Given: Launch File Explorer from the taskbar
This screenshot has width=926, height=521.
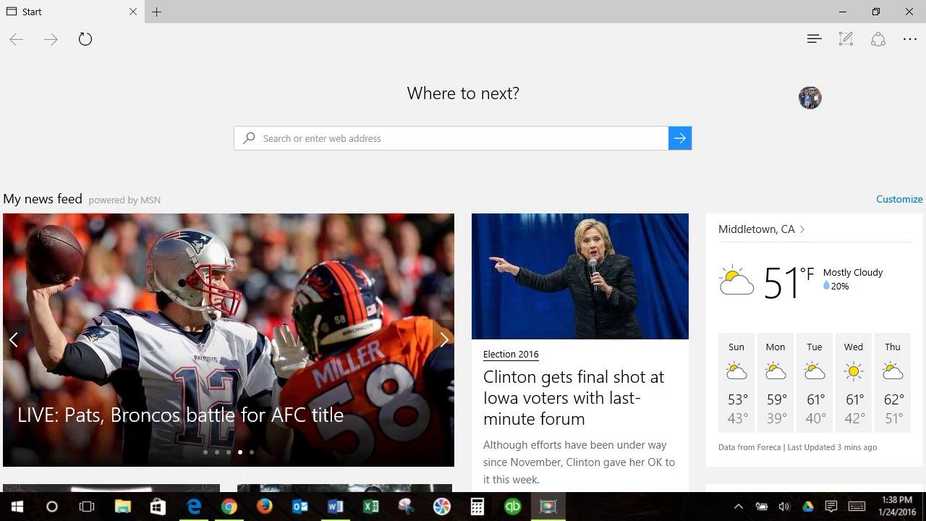Looking at the screenshot, I should point(122,507).
